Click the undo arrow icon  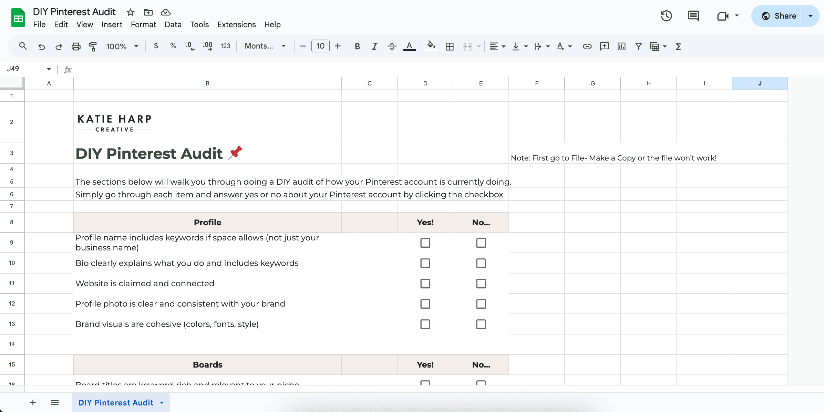tap(41, 46)
